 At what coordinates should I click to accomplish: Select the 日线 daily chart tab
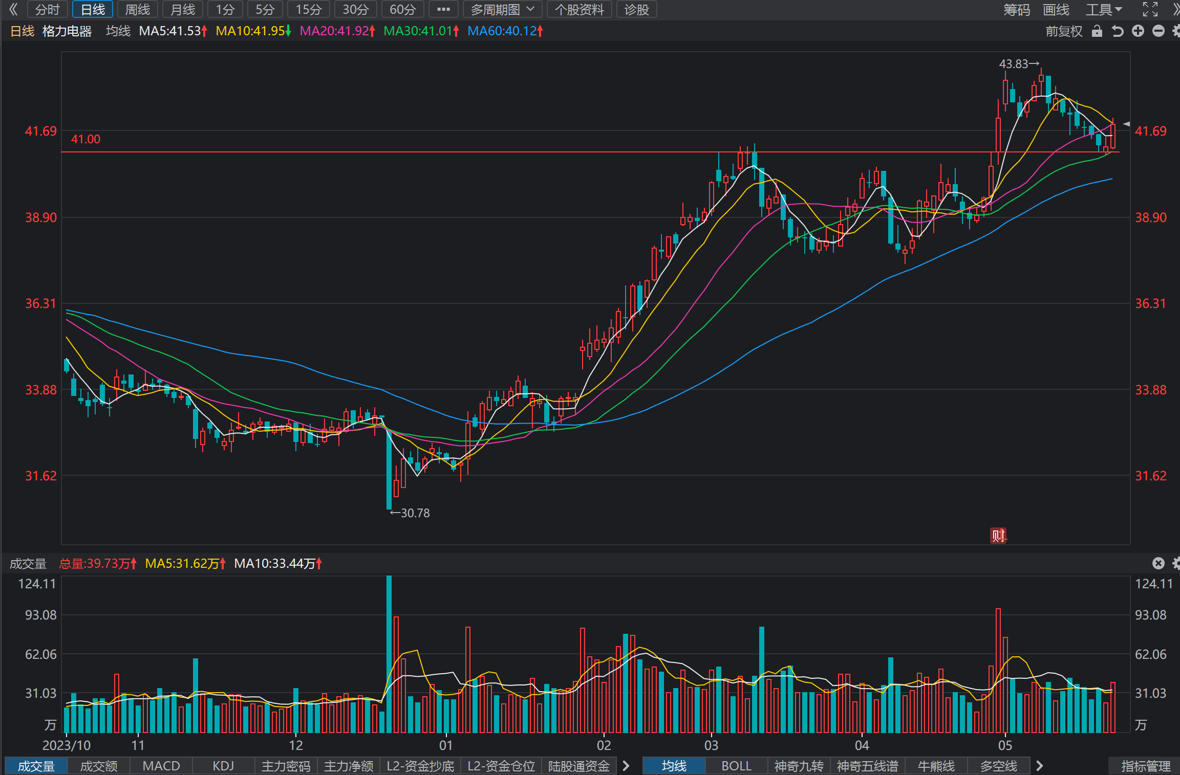[93, 9]
